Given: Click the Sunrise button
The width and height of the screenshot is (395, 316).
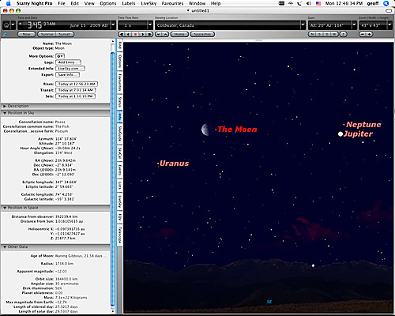Looking at the screenshot, I should tap(47, 34).
